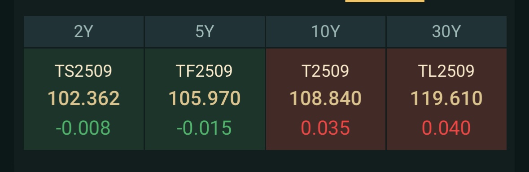The height and width of the screenshot is (172, 529).
Task: Click the red 0.040 change value
Action: (x=446, y=128)
